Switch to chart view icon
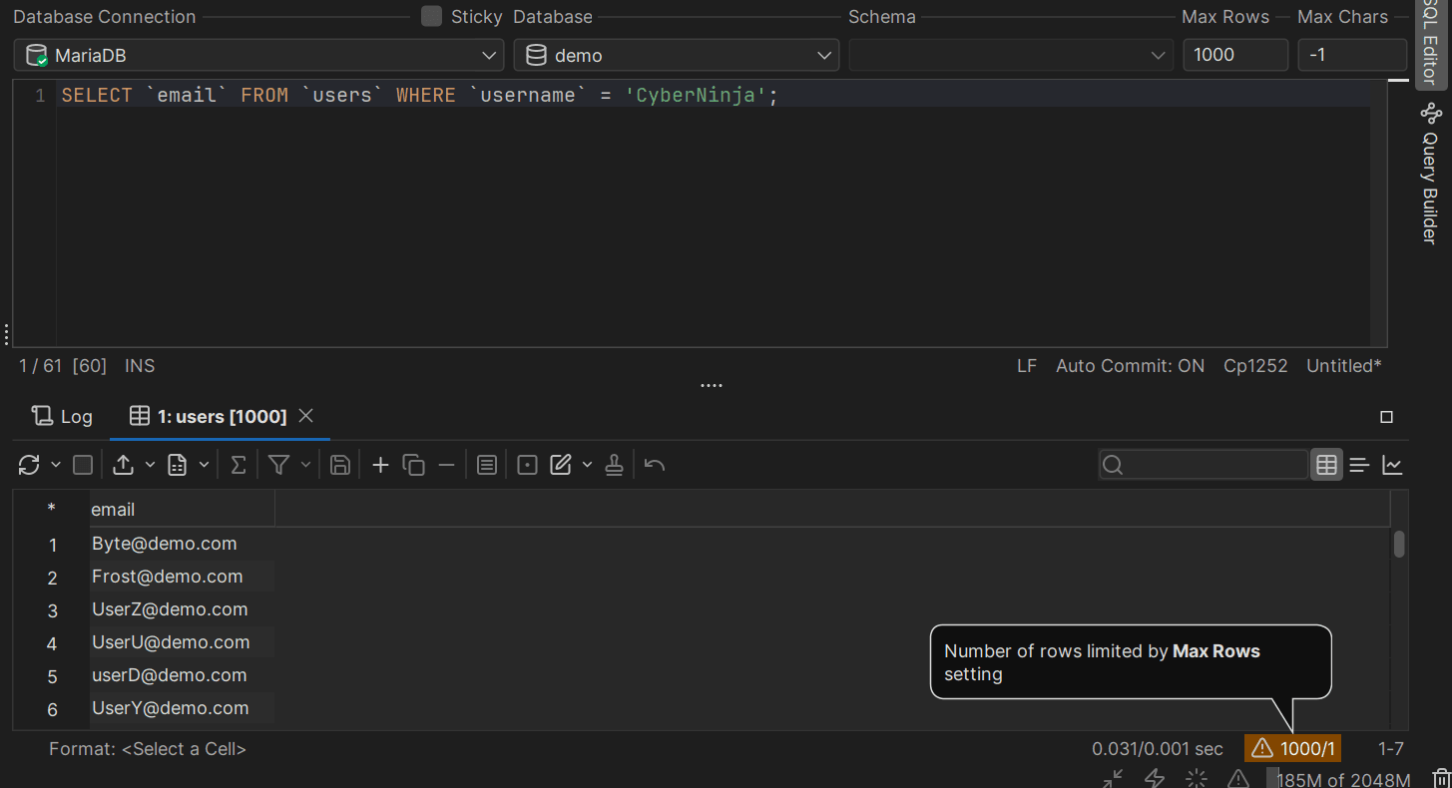The width and height of the screenshot is (1452, 788). coord(1392,465)
